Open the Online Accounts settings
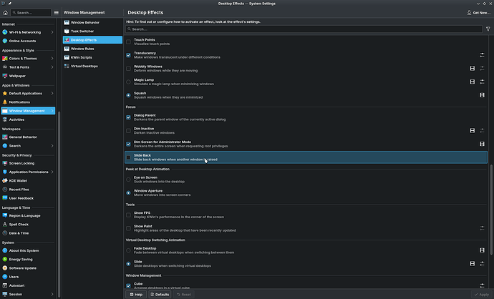 tap(28, 41)
